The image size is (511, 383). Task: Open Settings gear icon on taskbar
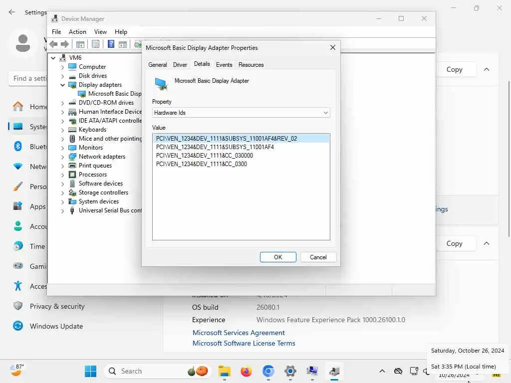[290, 371]
